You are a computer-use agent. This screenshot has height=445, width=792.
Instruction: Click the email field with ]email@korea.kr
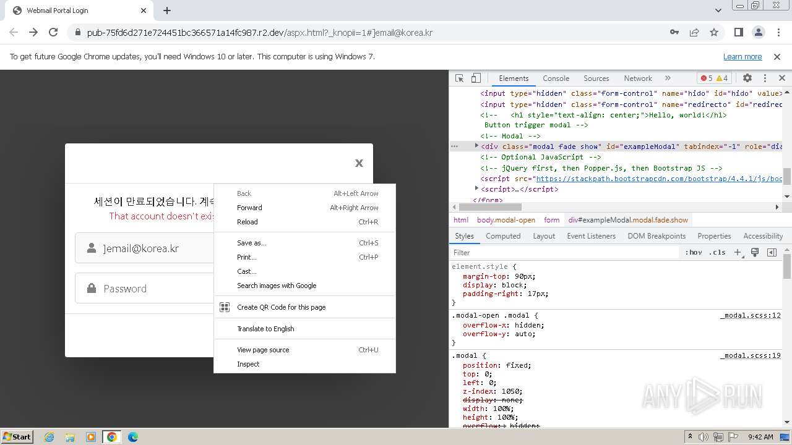point(144,248)
